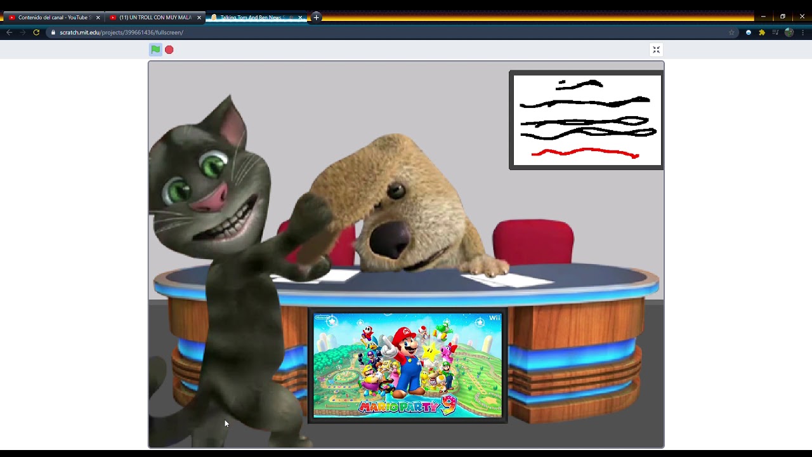Open the Extensions puzzle piece menu
Viewport: 812px width, 457px height.
[x=762, y=32]
